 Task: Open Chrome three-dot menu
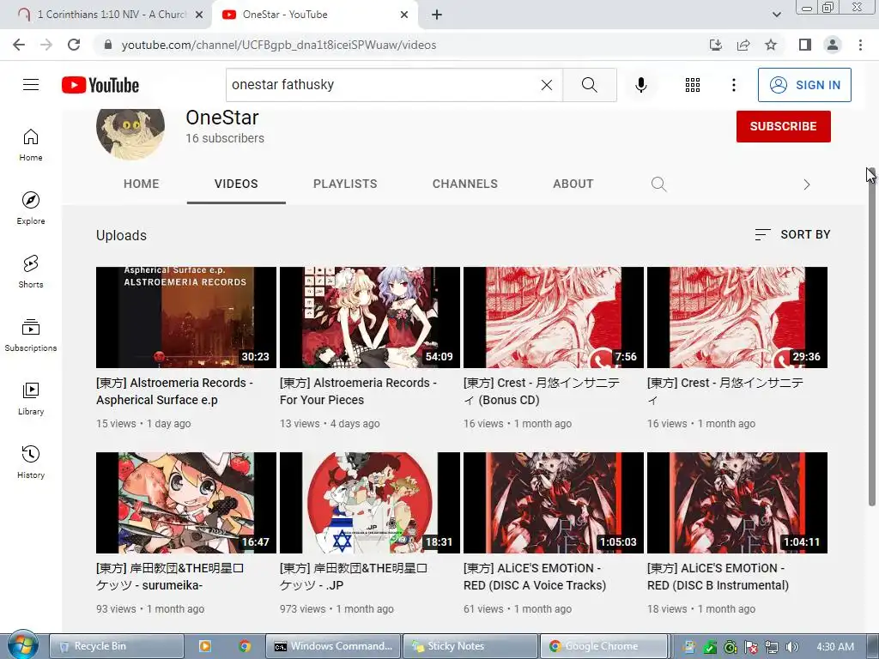tap(860, 45)
